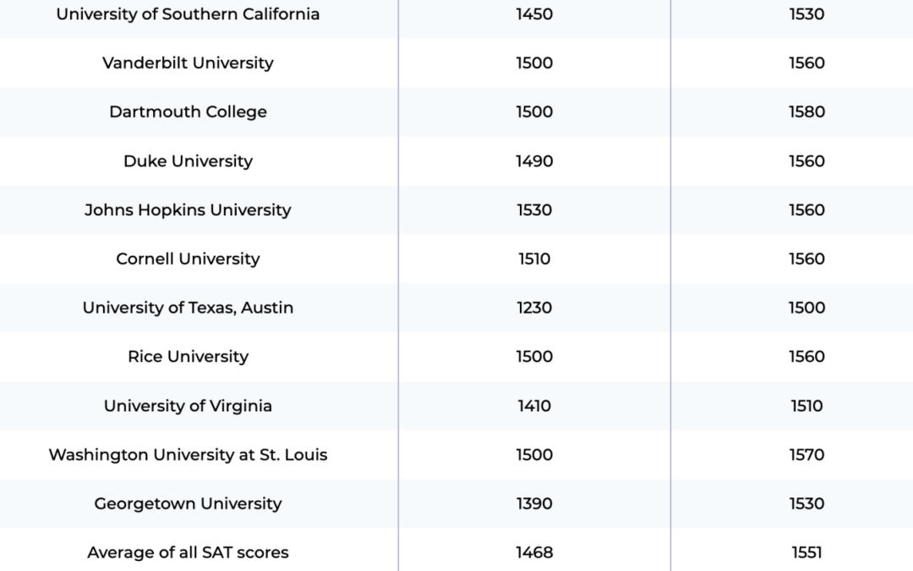
Task: Click the 1551 average score value
Action: [806, 553]
